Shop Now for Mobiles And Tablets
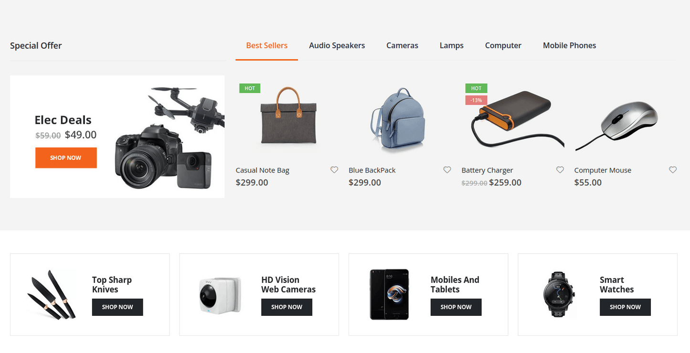 tap(456, 307)
